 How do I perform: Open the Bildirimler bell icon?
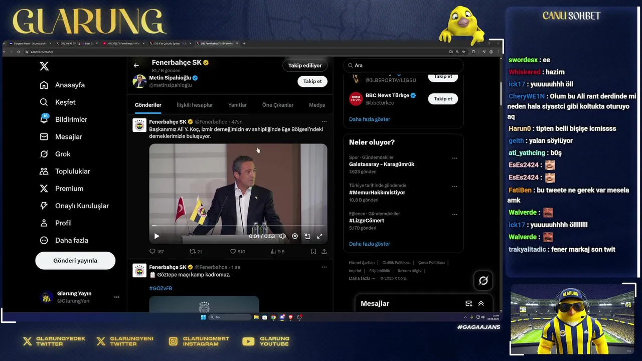tap(44, 119)
